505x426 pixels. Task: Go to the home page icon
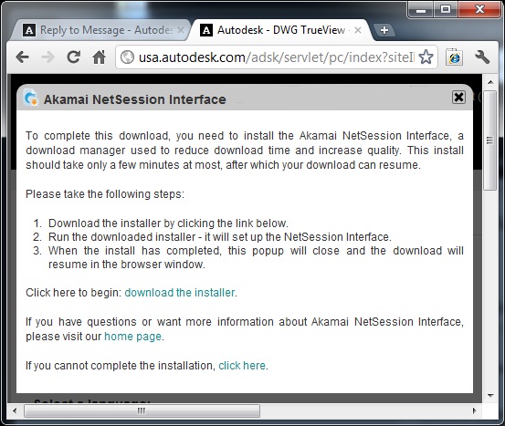point(99,57)
